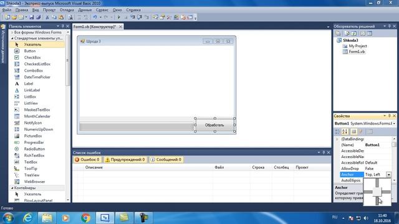399x224 pixels.
Task: Select My Project in Solution Explorer
Action: point(357,46)
